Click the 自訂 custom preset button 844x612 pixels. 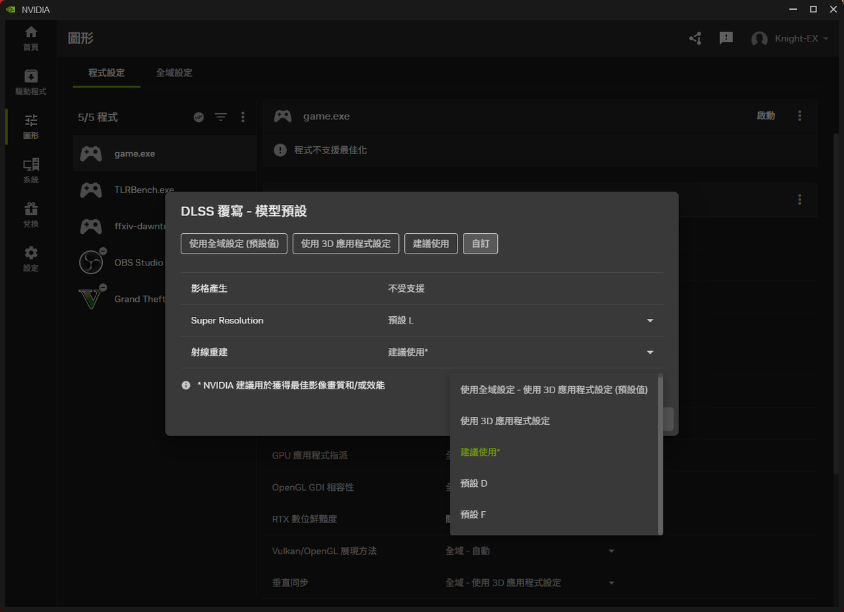480,244
